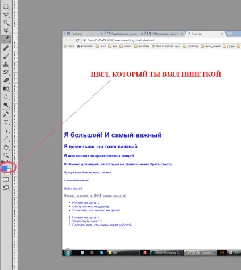Click the Я большой! И самый важный heading
Screen dimensions: 241x270
(x=113, y=135)
